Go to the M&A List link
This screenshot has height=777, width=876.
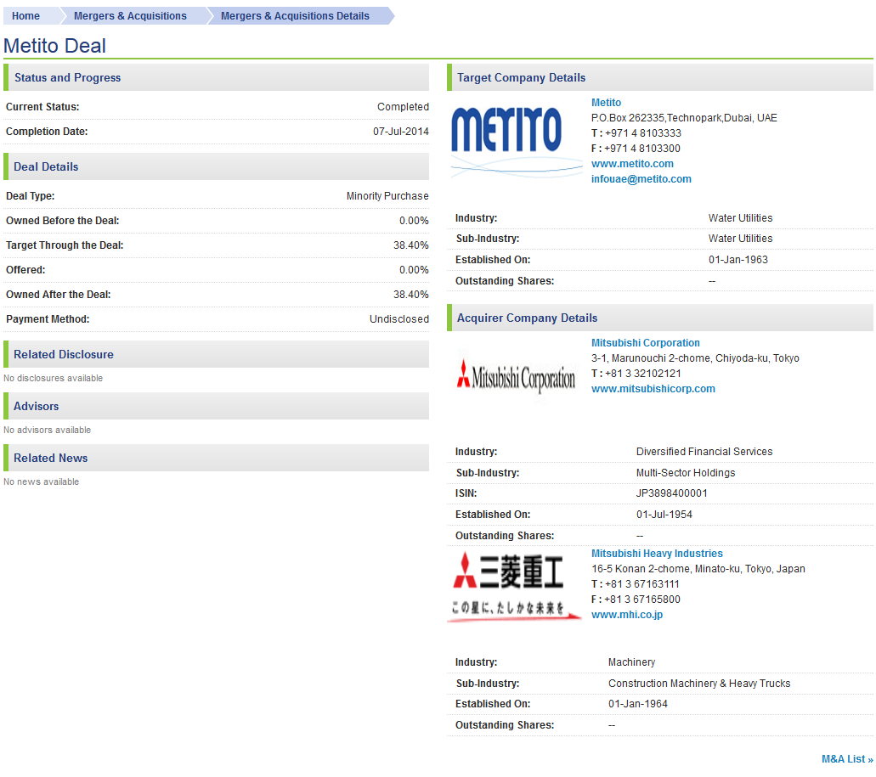click(847, 759)
